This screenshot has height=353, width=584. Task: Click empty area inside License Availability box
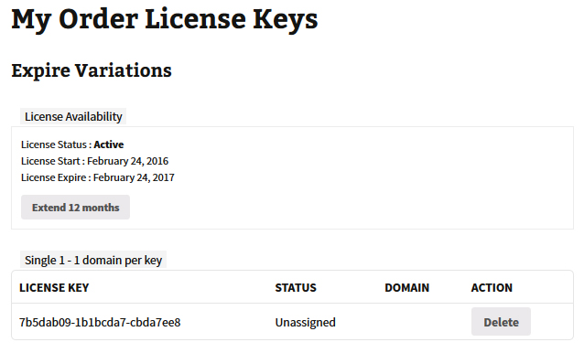click(373, 178)
